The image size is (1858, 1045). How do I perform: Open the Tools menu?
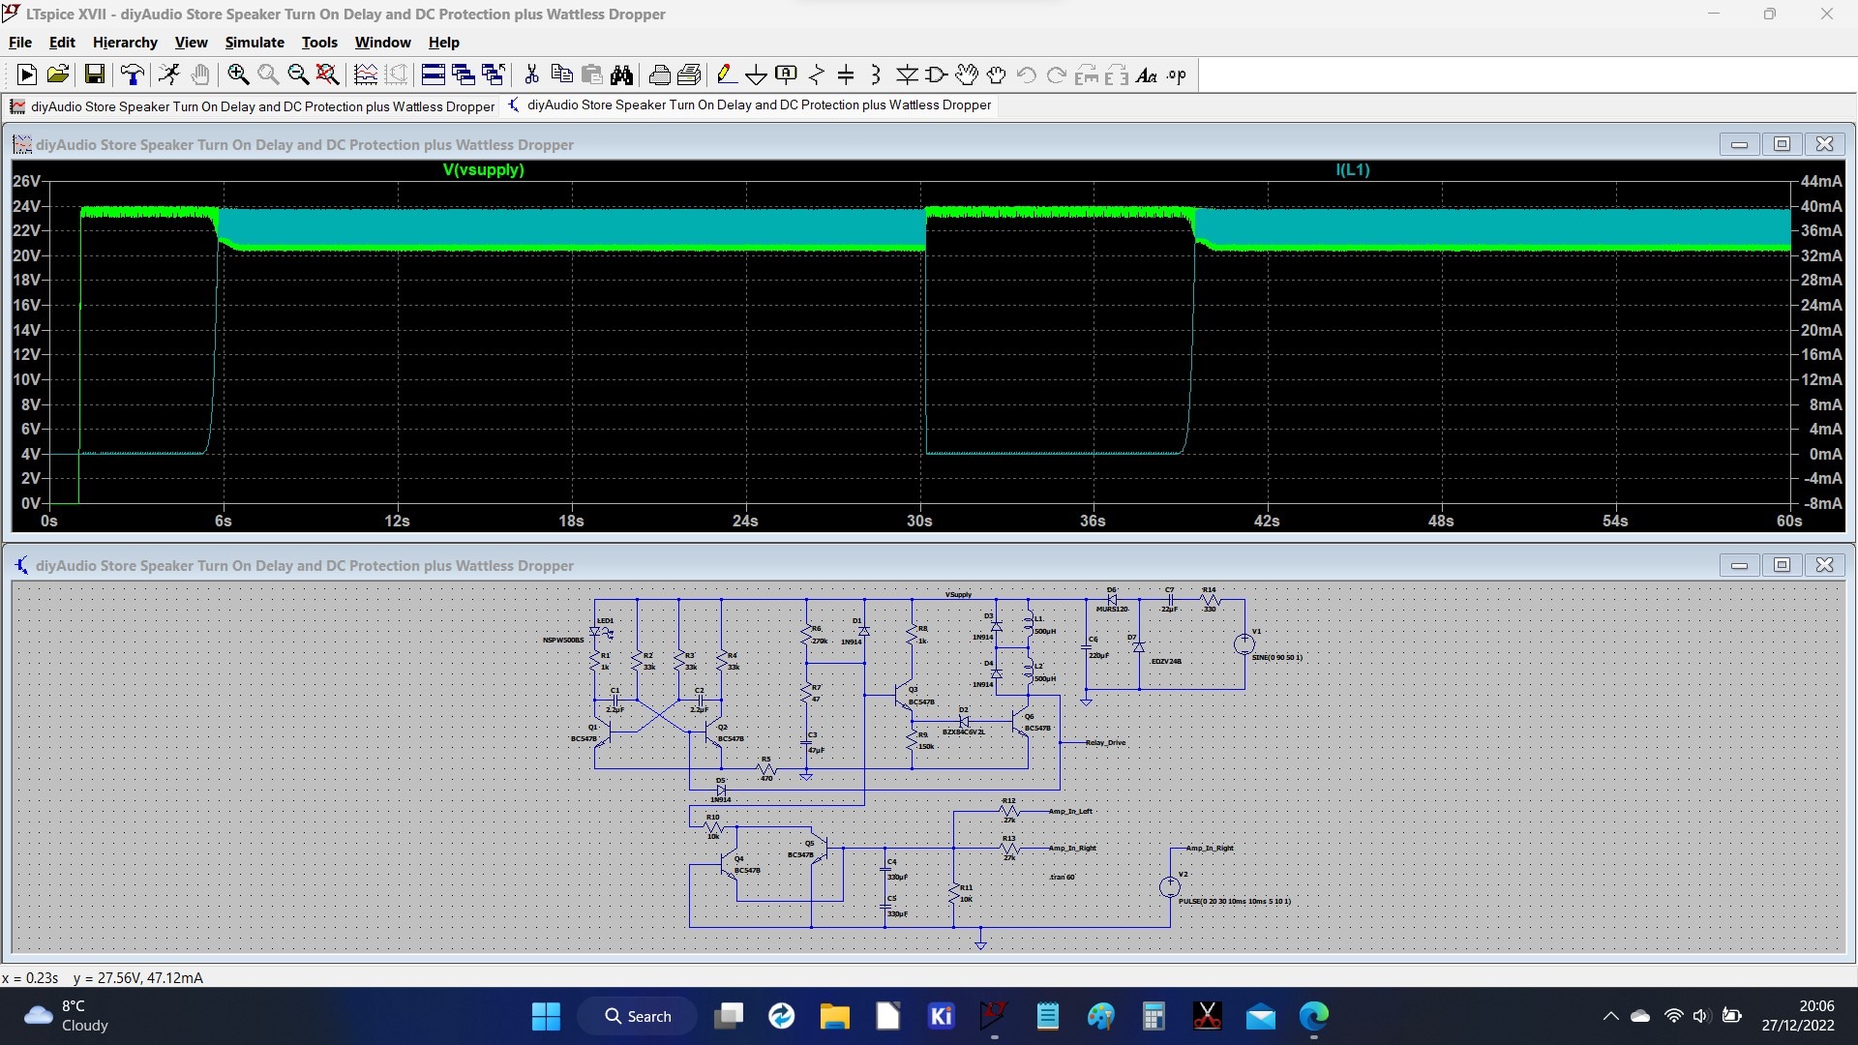point(319,43)
